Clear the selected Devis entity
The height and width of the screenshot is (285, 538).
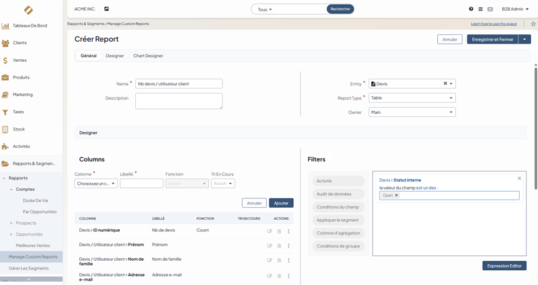445,84
